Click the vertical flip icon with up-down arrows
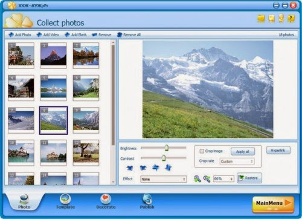Viewport: 302px width, 219px height. 169,168
